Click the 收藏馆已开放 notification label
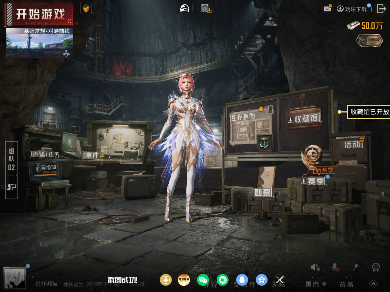 (369, 112)
